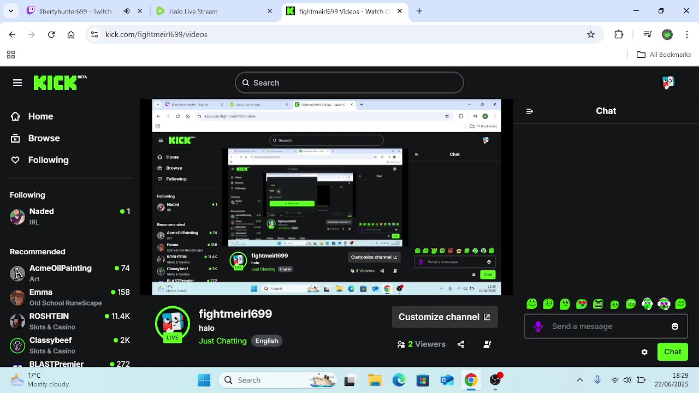
Task: Click the Just Chatting category link
Action: (223, 341)
